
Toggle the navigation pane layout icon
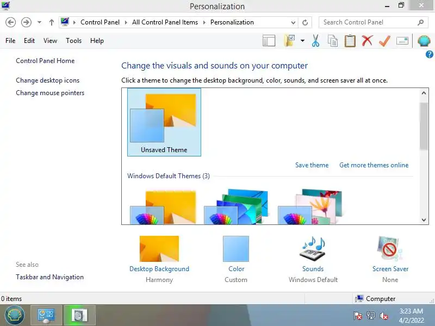point(269,41)
